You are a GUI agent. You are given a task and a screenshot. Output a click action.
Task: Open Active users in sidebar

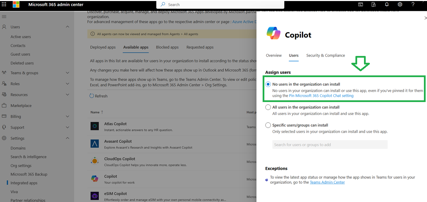(x=21, y=37)
